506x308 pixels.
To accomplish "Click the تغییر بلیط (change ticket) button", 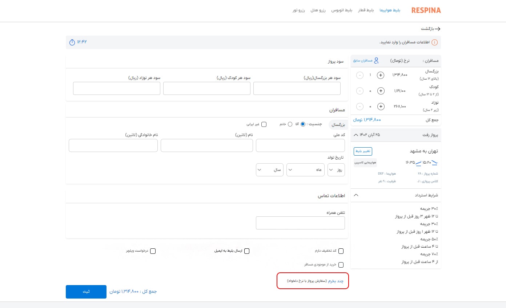I will [363, 151].
